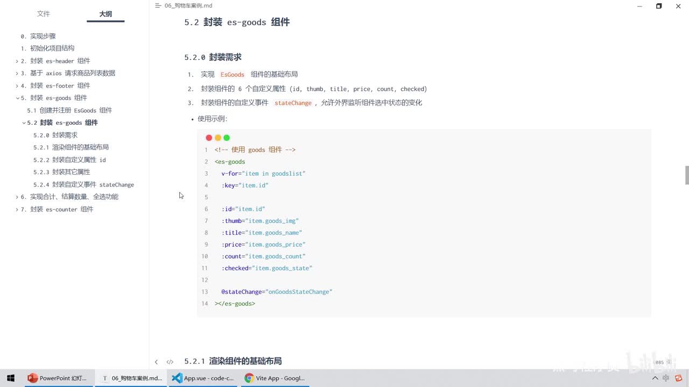Click code line :count="item.goods_count"

click(x=263, y=256)
